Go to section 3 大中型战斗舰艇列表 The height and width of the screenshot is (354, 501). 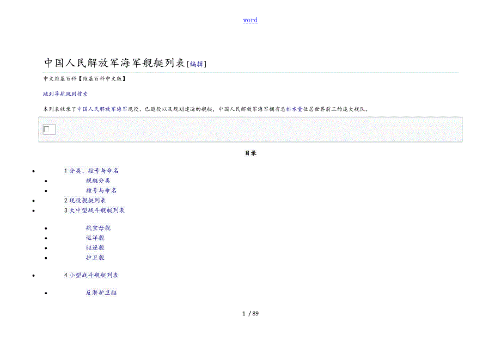click(94, 210)
